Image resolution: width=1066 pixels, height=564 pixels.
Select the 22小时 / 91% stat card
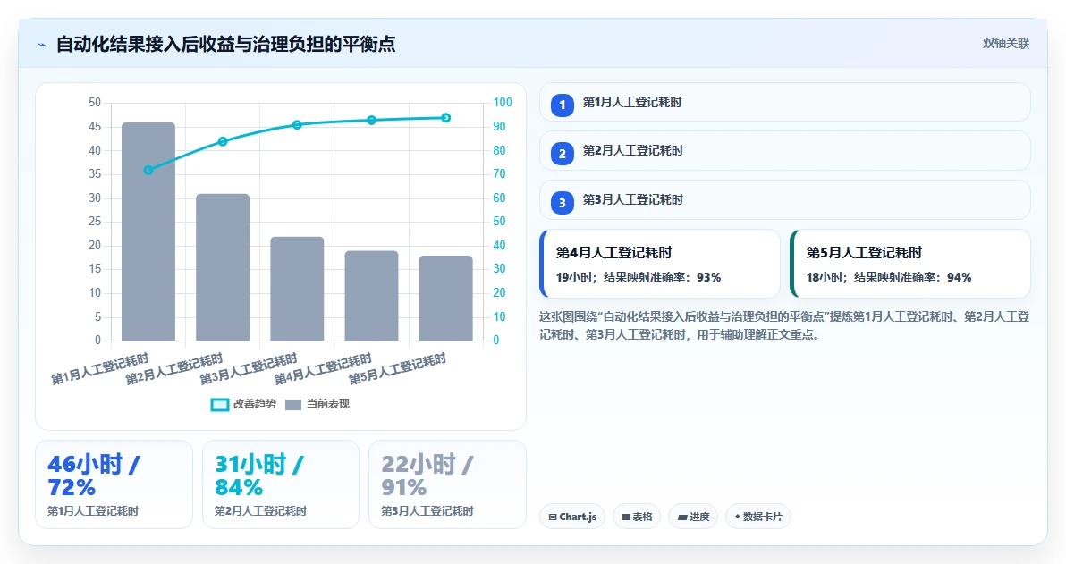pos(447,484)
